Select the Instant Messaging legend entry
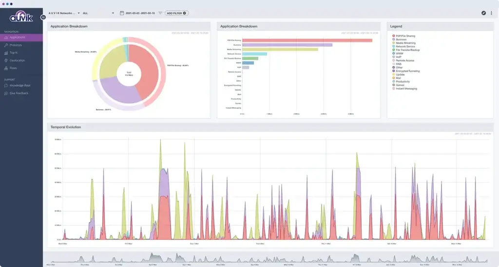 pyautogui.click(x=404, y=89)
